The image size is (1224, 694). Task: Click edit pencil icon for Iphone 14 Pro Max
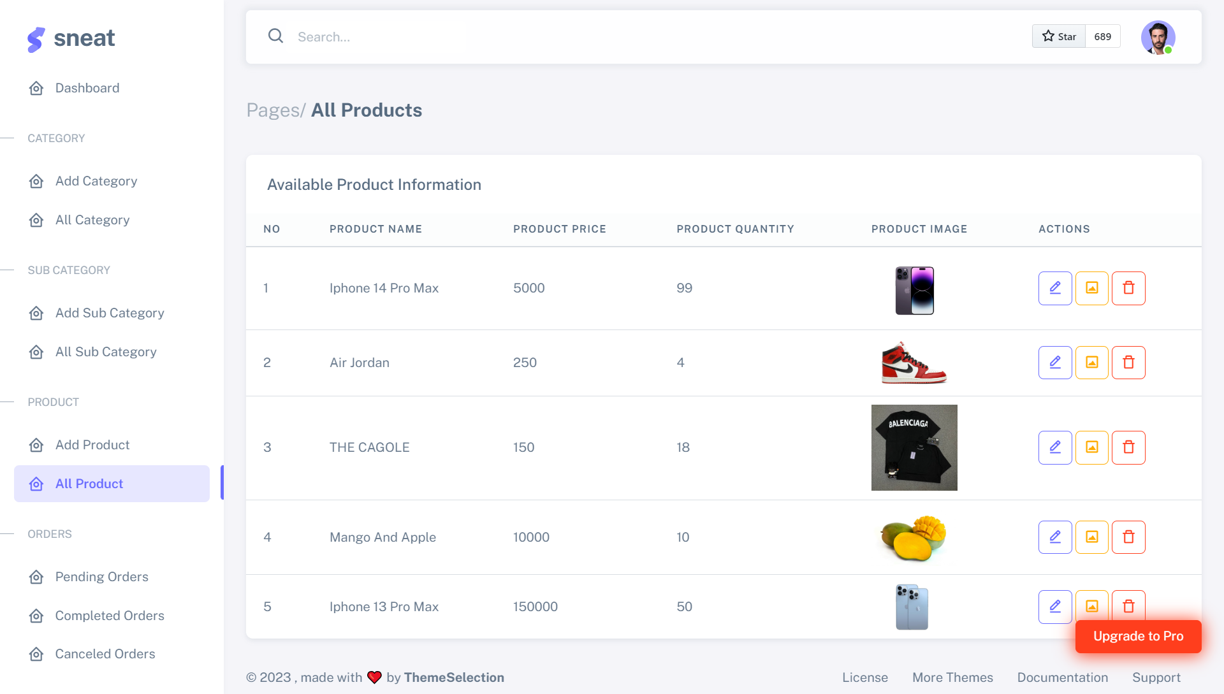pyautogui.click(x=1055, y=288)
